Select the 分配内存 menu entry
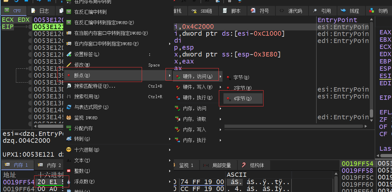The height and width of the screenshot is (192, 392). click(118, 128)
